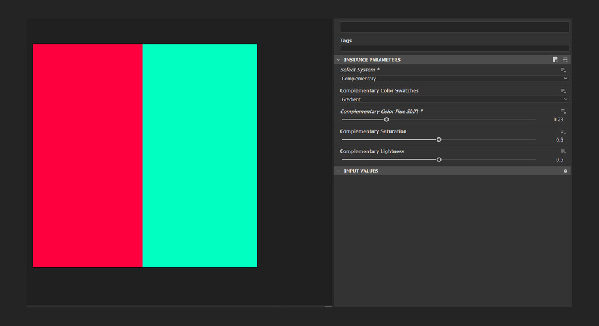
Task: Click the Complementary Saturation options icon
Action: 563,131
